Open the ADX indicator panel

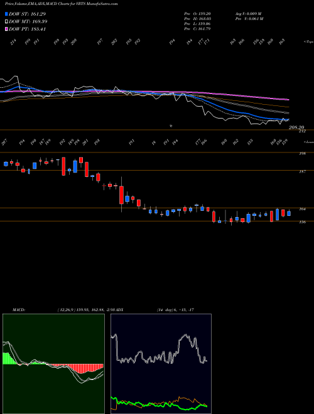pos(161,364)
